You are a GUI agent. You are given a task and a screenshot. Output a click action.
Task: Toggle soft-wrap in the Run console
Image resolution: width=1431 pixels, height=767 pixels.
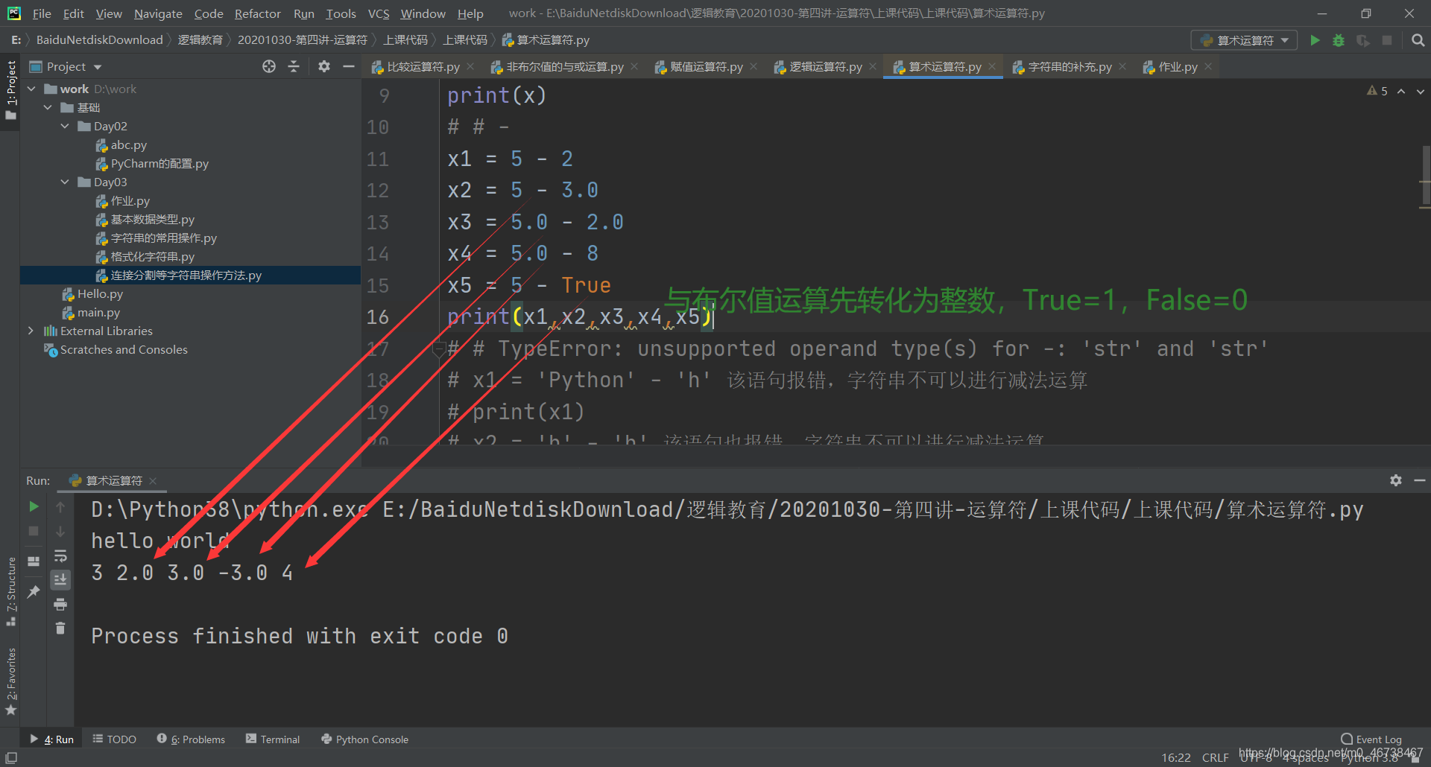tap(60, 556)
